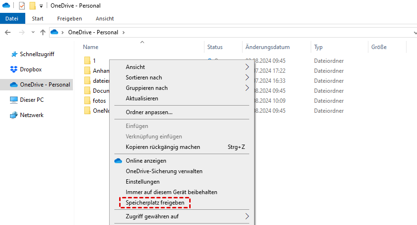This screenshot has width=417, height=225.
Task: Open the Zugriff gewähren auf submenu
Action: [x=182, y=216]
